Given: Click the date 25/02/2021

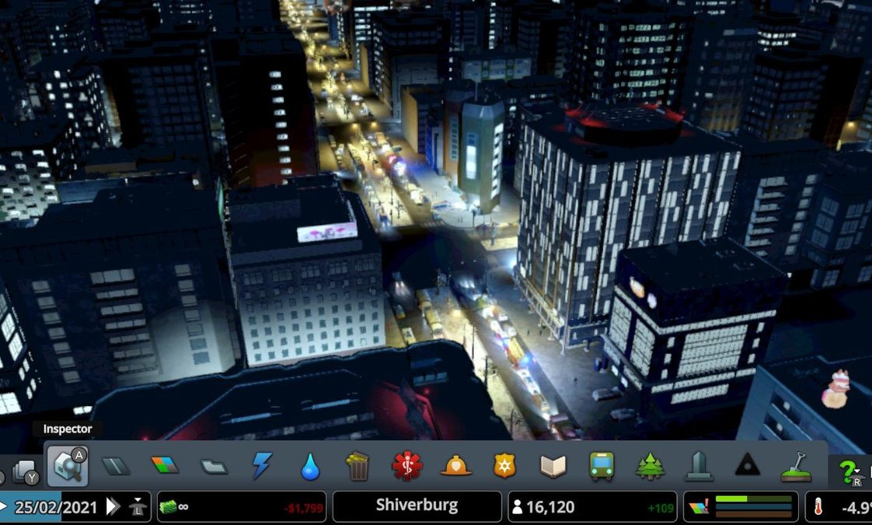Looking at the screenshot, I should (56, 507).
